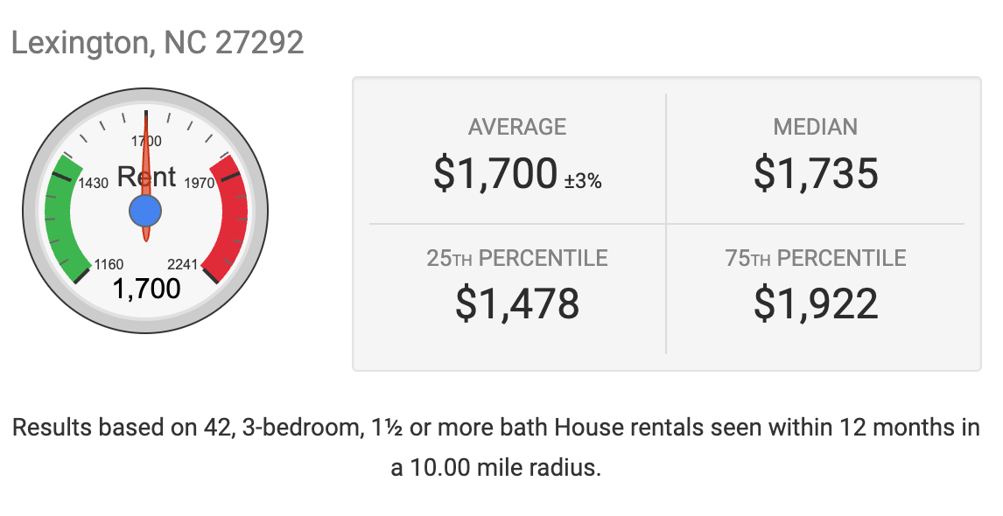Click the 1970 gauge tick label
1003x516 pixels.
tap(199, 184)
